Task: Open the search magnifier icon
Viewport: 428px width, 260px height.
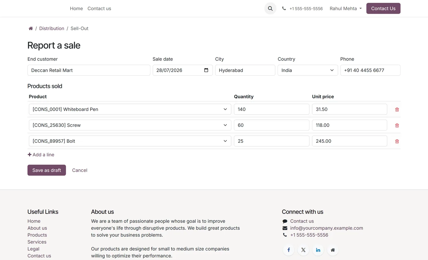Action: pos(270,9)
